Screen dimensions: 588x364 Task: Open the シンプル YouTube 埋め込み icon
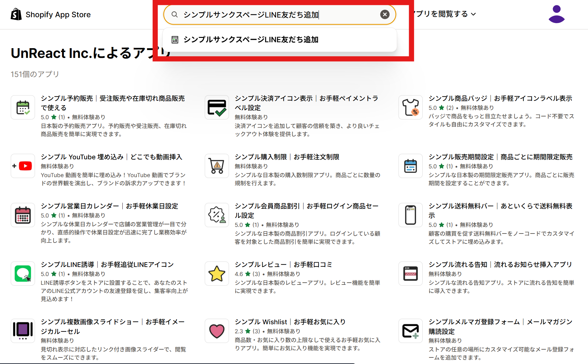(23, 166)
